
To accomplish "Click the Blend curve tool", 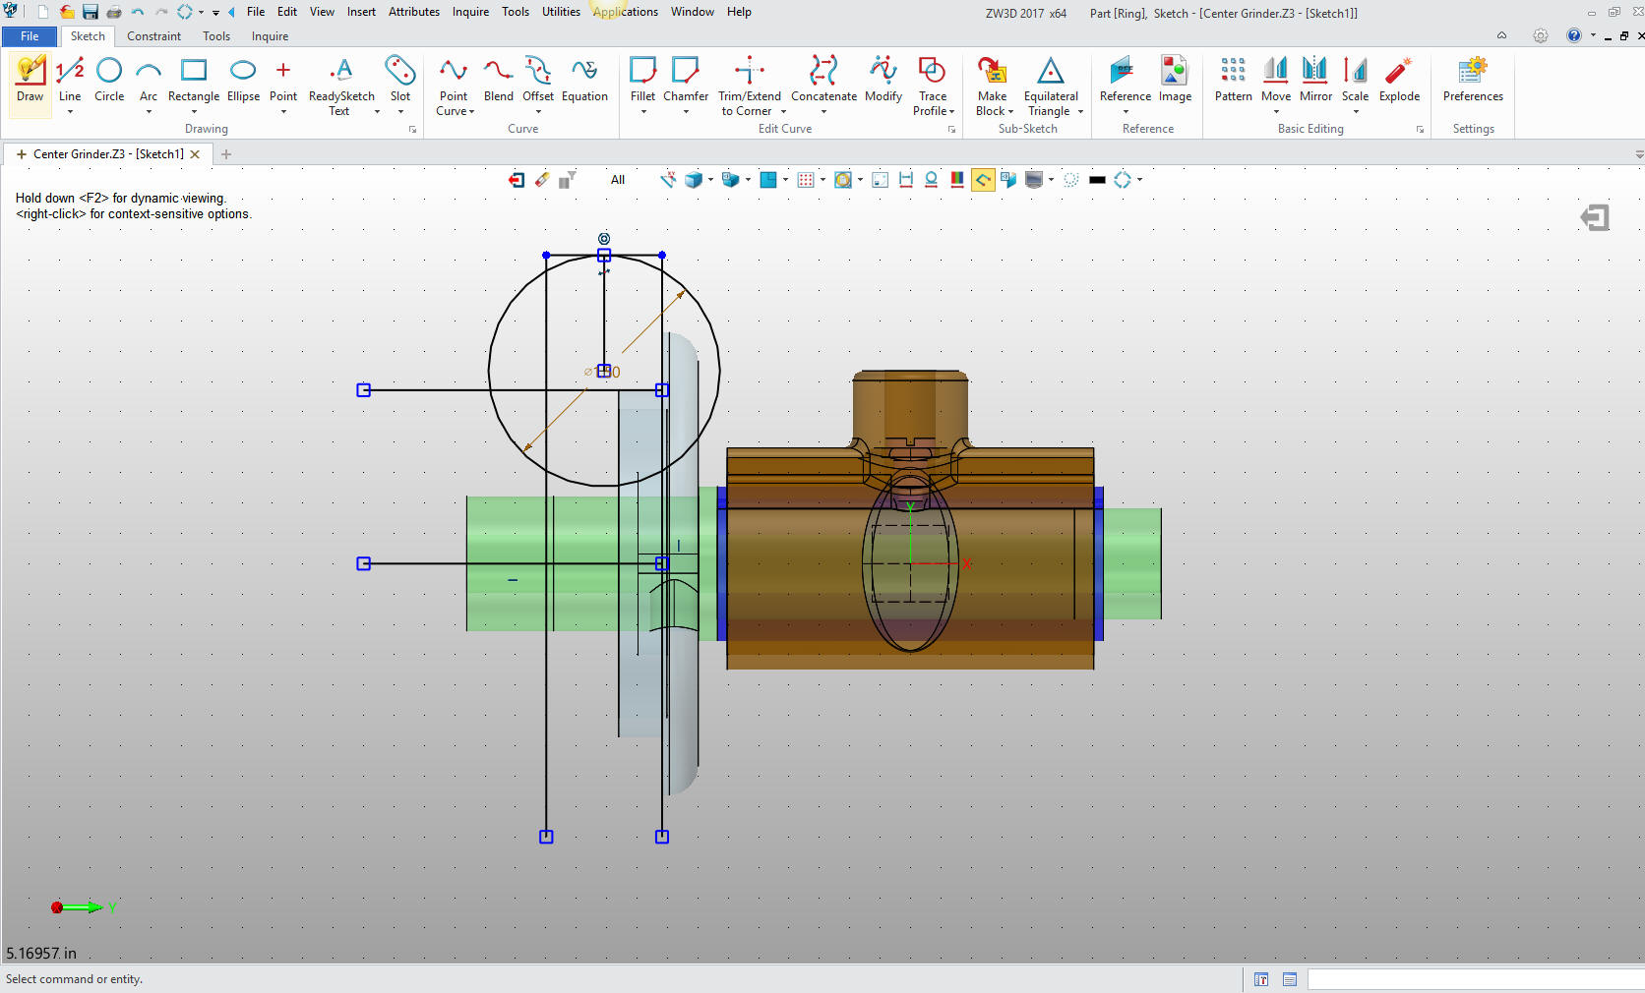I will coord(498,79).
